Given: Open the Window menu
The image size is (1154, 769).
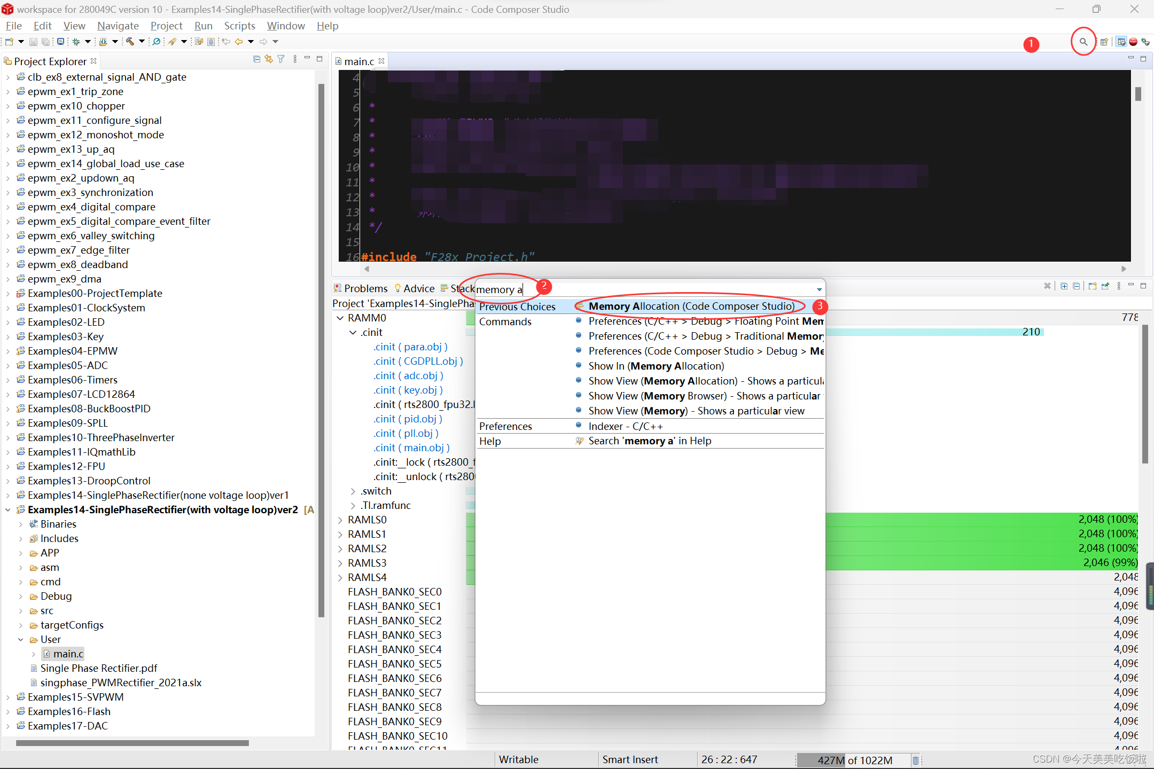Looking at the screenshot, I should pos(286,26).
